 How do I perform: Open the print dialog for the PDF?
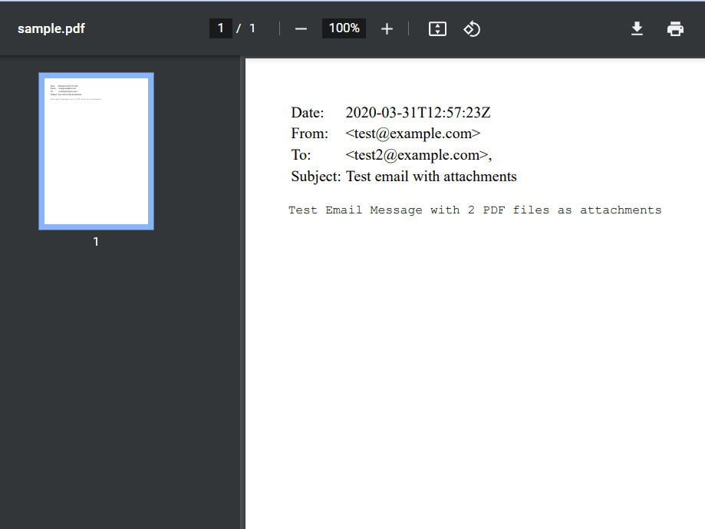point(675,28)
